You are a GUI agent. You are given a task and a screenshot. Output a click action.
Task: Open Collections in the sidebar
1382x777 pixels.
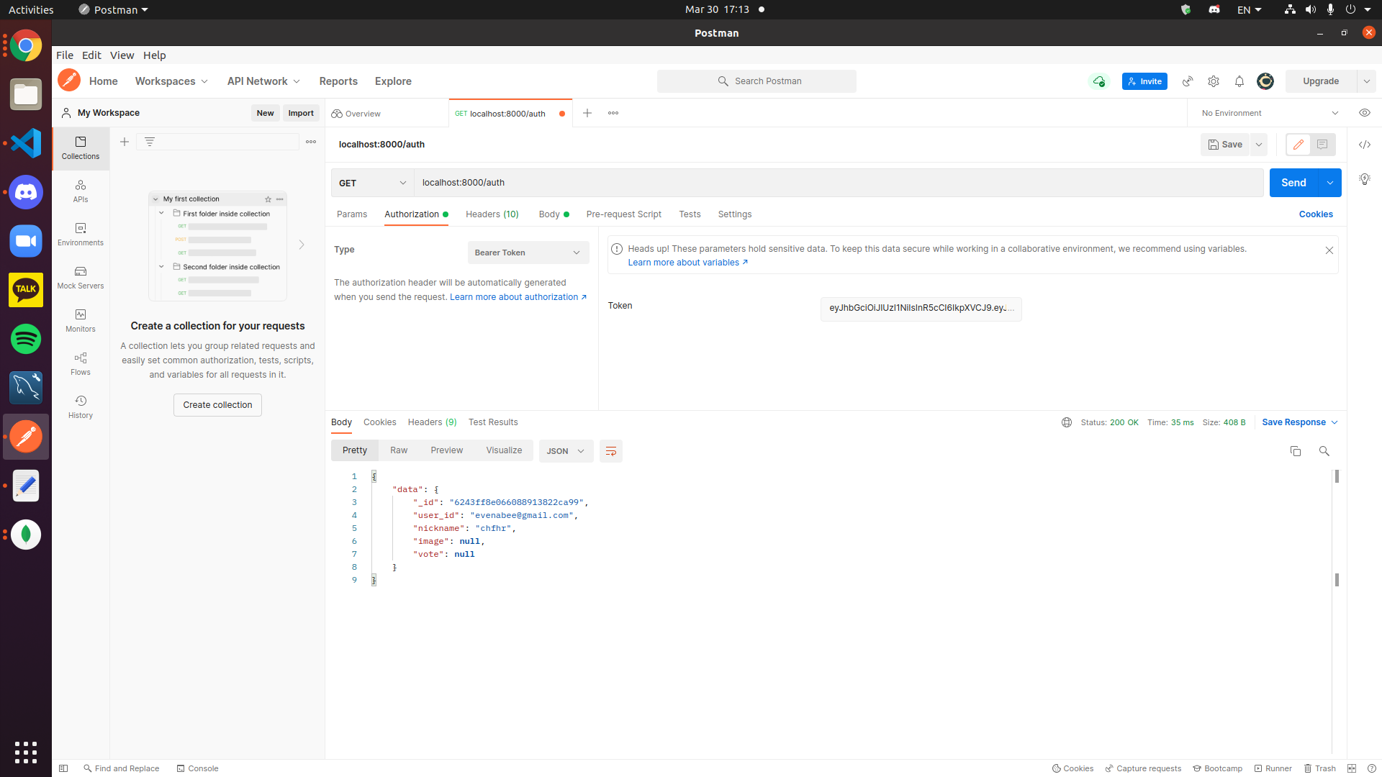point(81,148)
